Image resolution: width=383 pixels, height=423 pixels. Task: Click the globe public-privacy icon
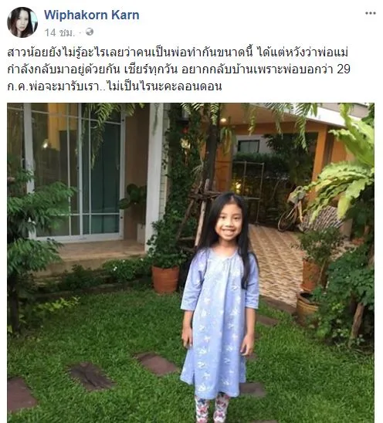click(x=90, y=32)
